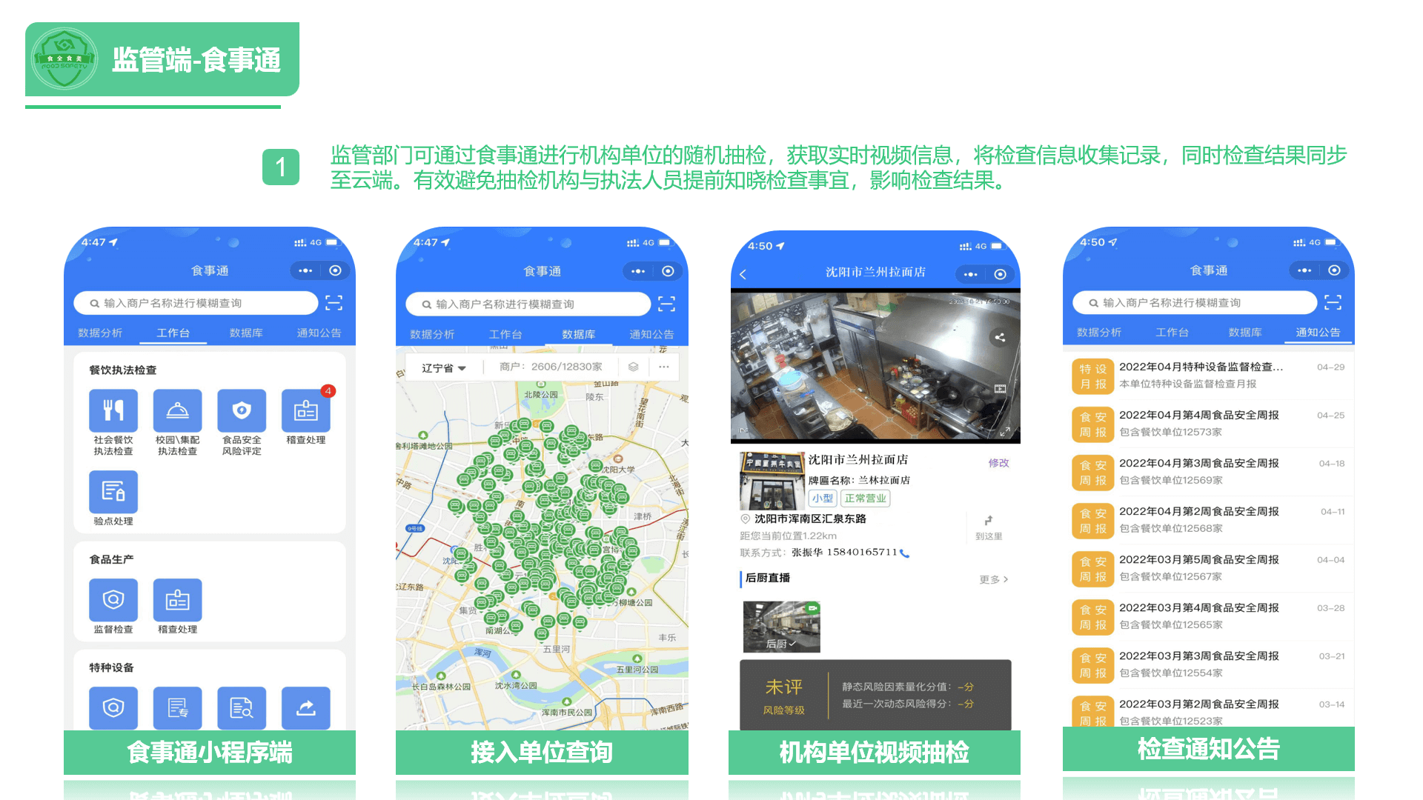
Task: Open 2022年04月第3周食品安全周报
Action: click(1208, 471)
